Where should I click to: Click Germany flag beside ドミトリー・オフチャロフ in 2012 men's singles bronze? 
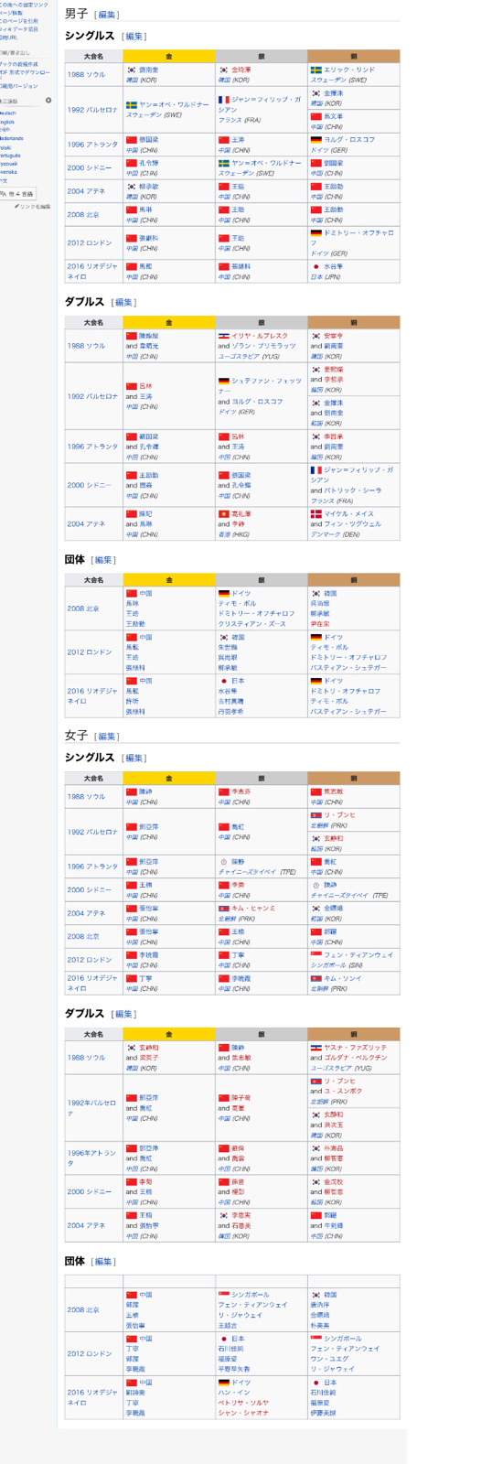tap(316, 233)
